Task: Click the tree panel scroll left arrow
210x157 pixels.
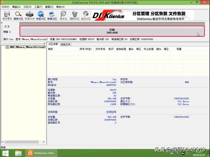Action: coord(3,142)
